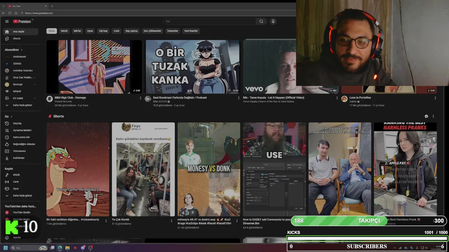Viewport: 449px width, 252px height.
Task: Open Shorts shelf three-dot menu
Action: 433,116
